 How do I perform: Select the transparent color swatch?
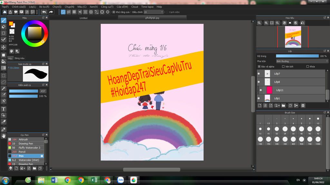[12, 31]
